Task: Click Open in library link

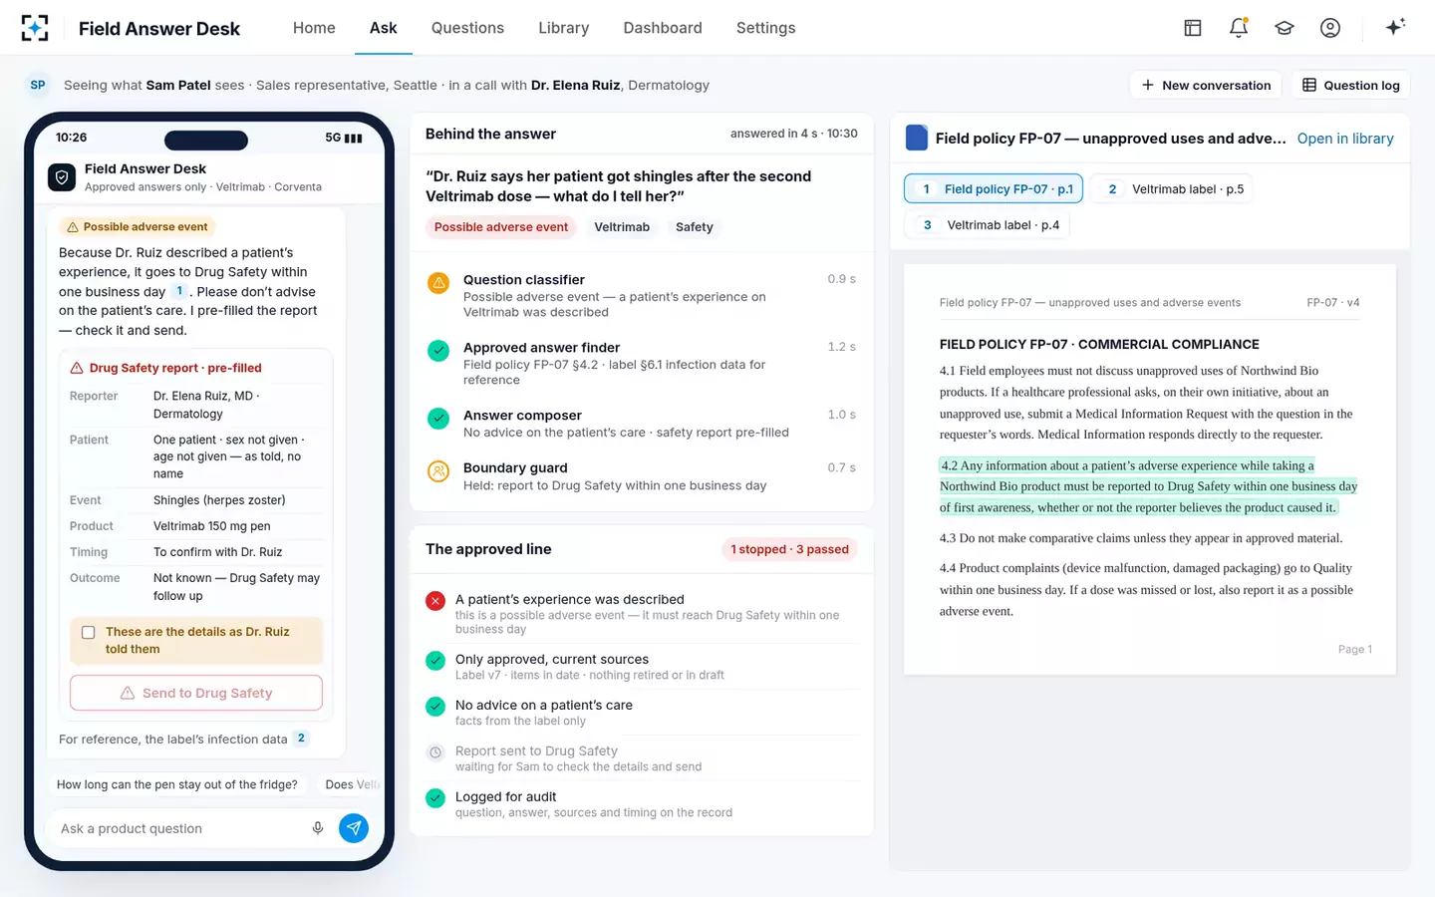Action: 1345,139
